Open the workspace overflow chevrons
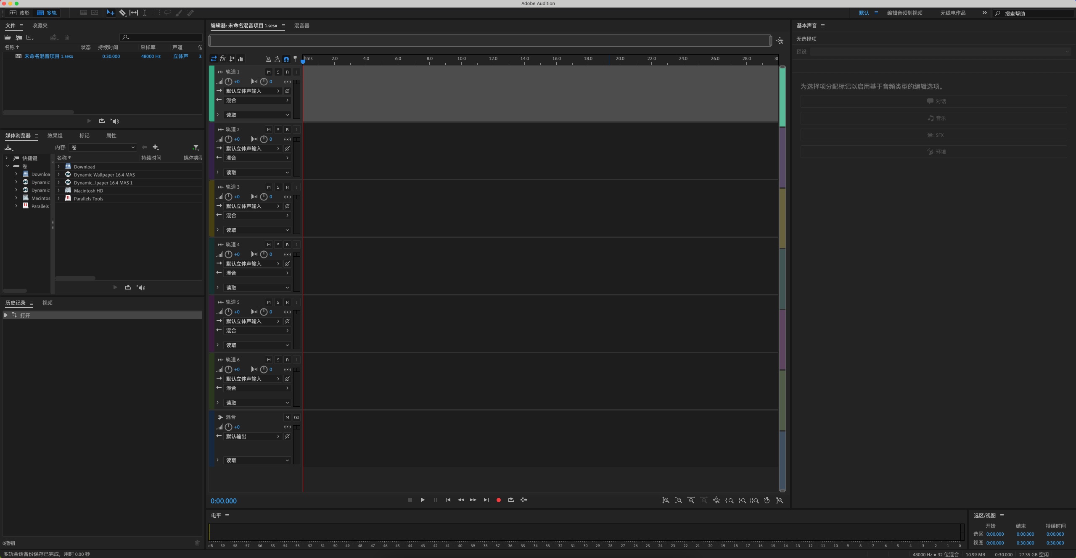 pos(984,13)
